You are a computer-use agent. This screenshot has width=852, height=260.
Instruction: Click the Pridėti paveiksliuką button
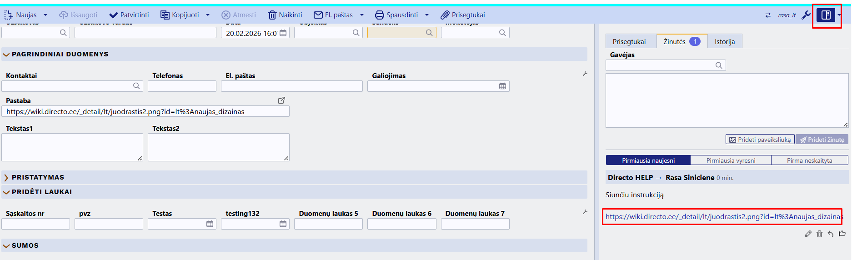pos(760,140)
